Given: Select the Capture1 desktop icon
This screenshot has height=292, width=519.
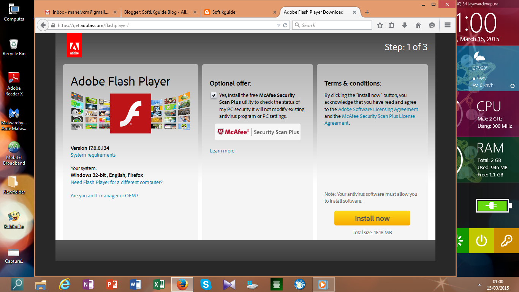Looking at the screenshot, I should pos(14,256).
